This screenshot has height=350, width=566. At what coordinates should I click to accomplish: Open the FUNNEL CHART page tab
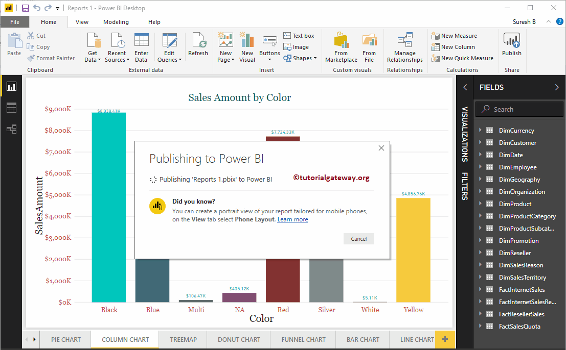303,340
